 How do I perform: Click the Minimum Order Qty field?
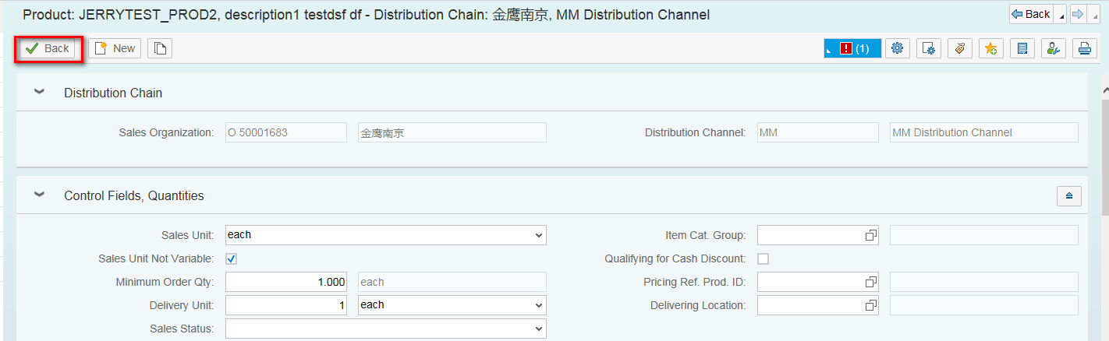[286, 282]
